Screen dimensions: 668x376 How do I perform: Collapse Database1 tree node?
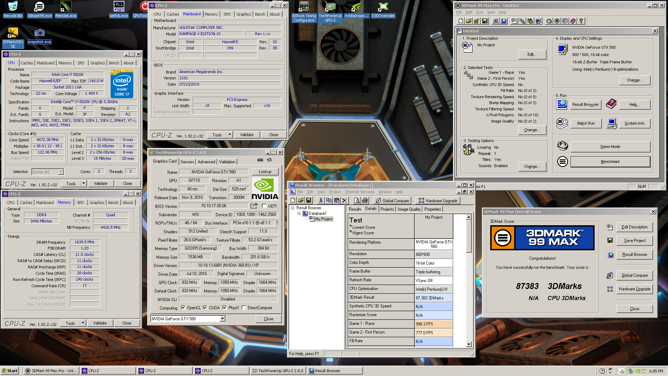tap(299, 213)
